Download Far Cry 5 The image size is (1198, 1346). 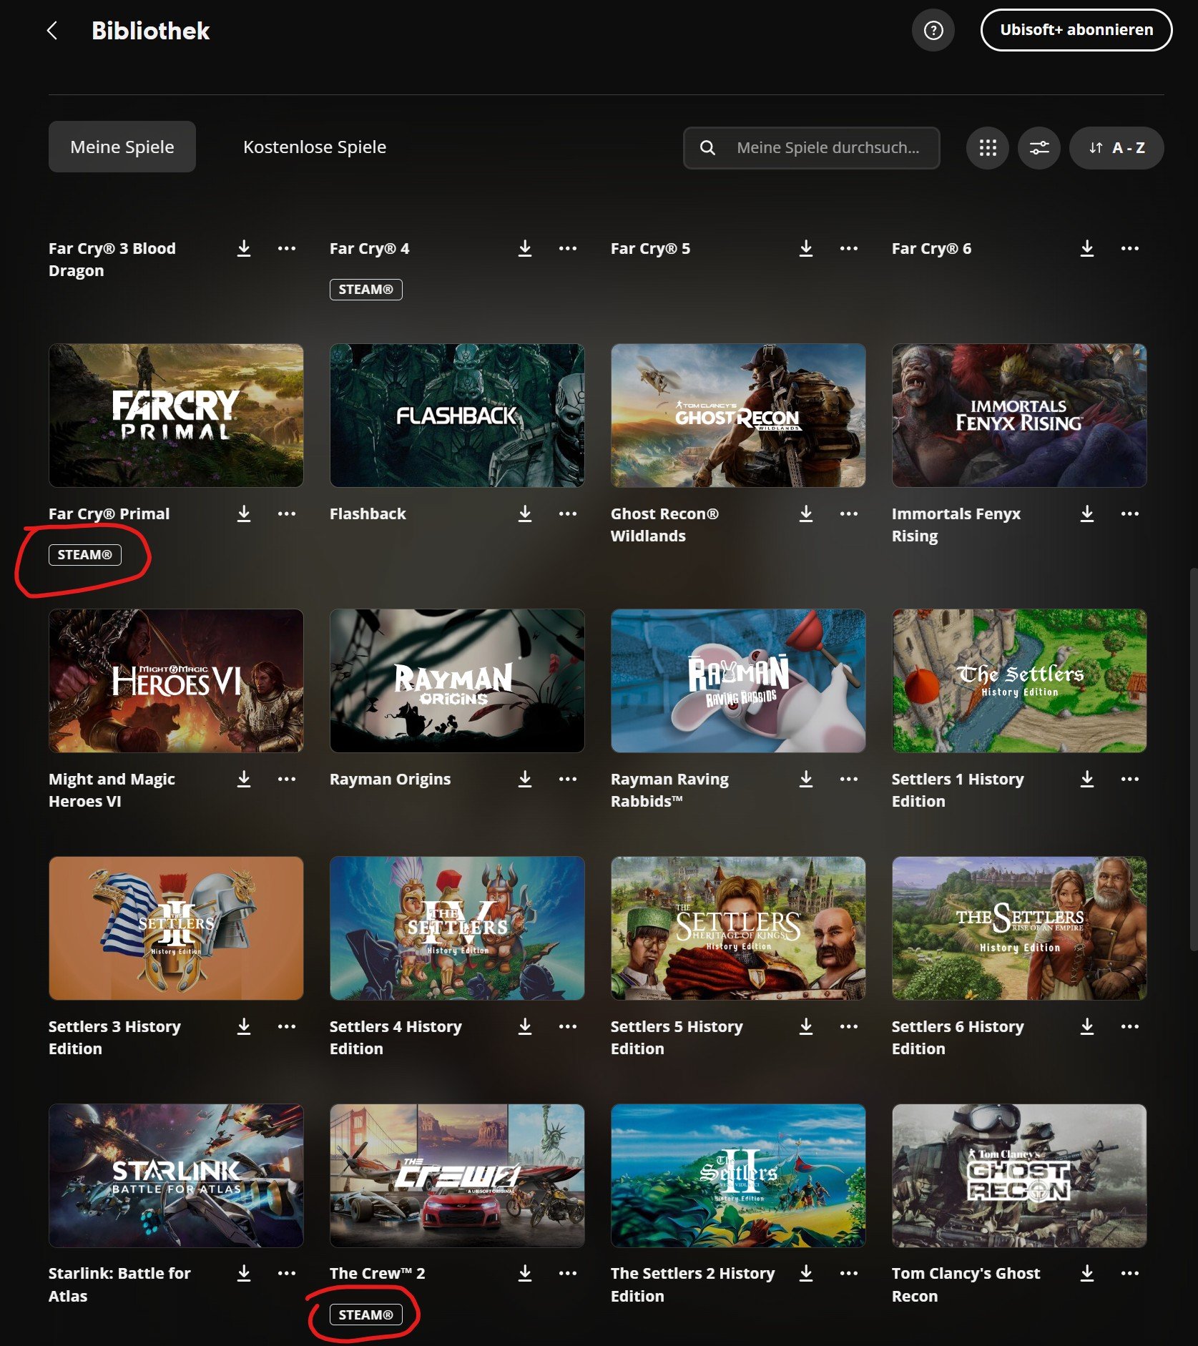[x=806, y=248]
